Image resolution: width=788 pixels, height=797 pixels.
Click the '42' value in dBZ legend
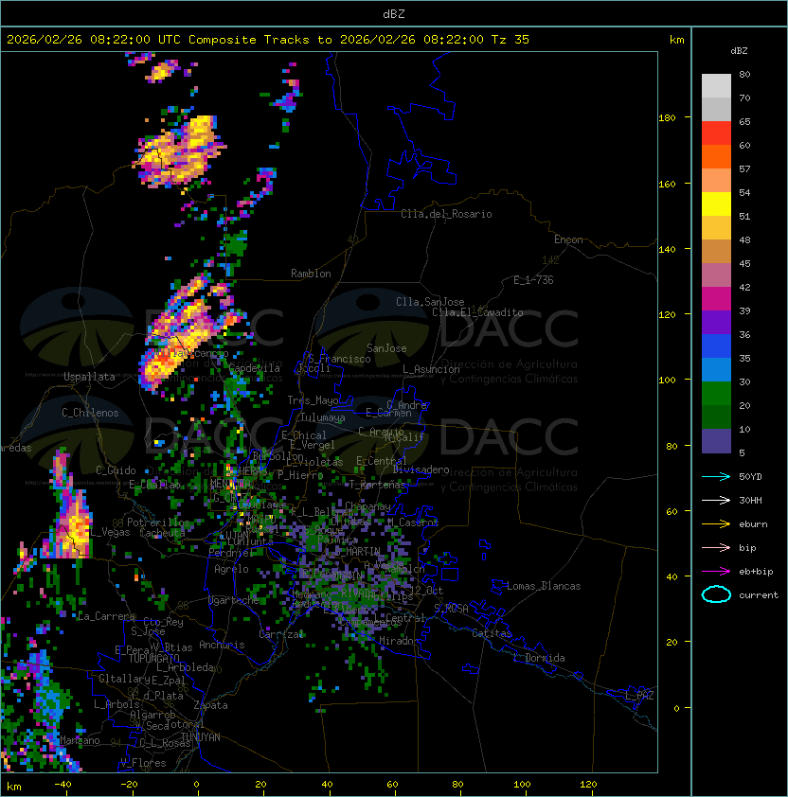click(744, 287)
